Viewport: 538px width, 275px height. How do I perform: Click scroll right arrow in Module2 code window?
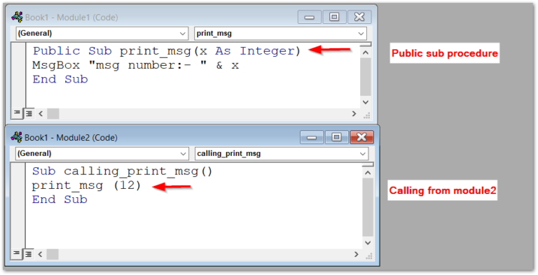[357, 255]
